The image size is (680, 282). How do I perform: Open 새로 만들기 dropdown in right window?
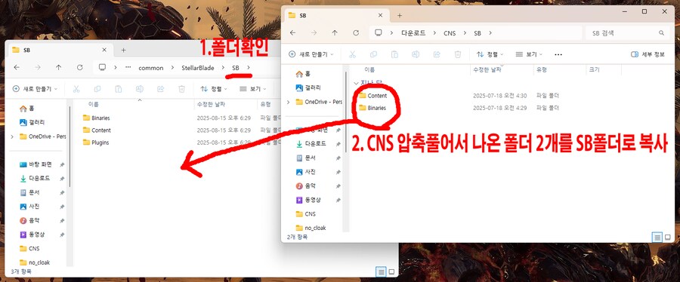coord(311,54)
